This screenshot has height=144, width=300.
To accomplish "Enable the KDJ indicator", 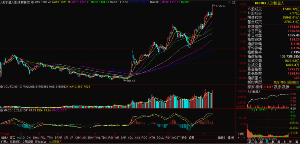I will pos(130,138).
